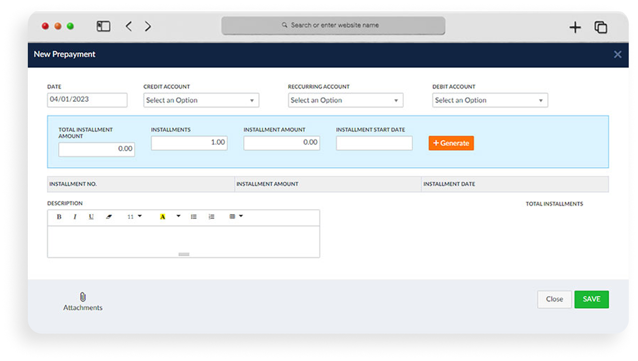The image size is (638, 361).
Task: Go back using the browser arrow
Action: click(x=129, y=26)
